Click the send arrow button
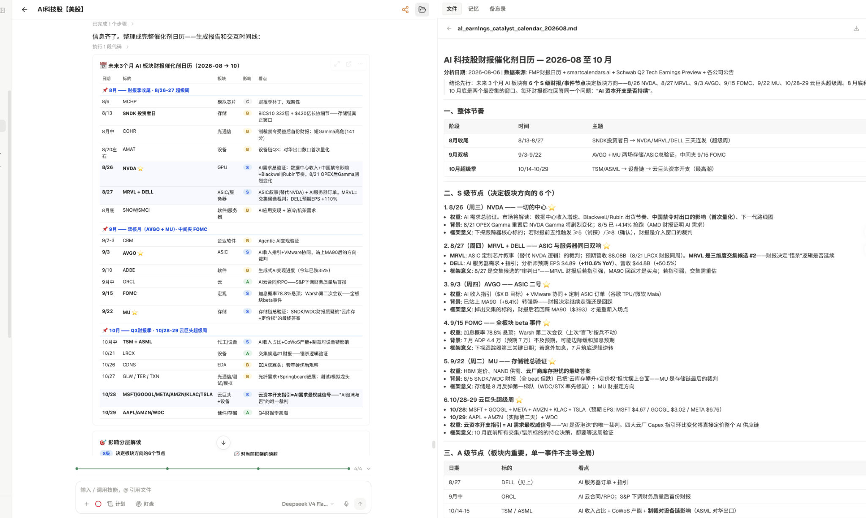Screen dimensions: 866x518 (360, 504)
